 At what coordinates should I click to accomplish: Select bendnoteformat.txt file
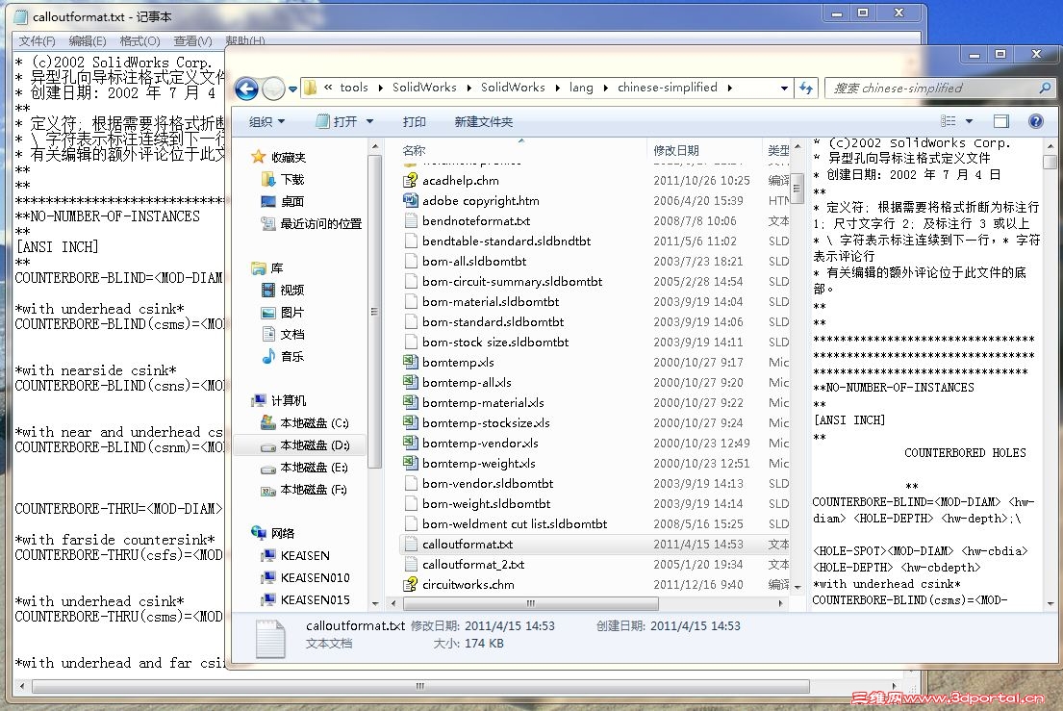pos(476,221)
